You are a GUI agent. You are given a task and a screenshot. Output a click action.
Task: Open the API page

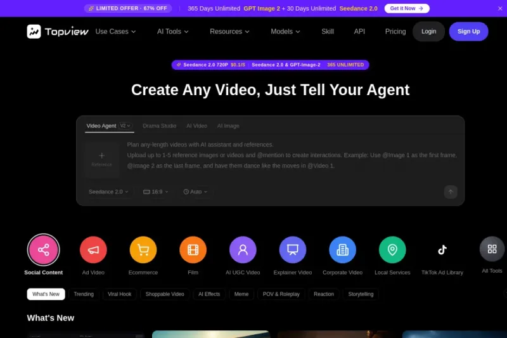click(x=359, y=31)
